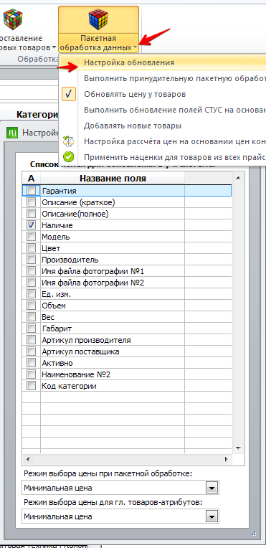Click the horizontal scroll right arrow
The width and height of the screenshot is (266, 548).
pyautogui.click(x=227, y=459)
